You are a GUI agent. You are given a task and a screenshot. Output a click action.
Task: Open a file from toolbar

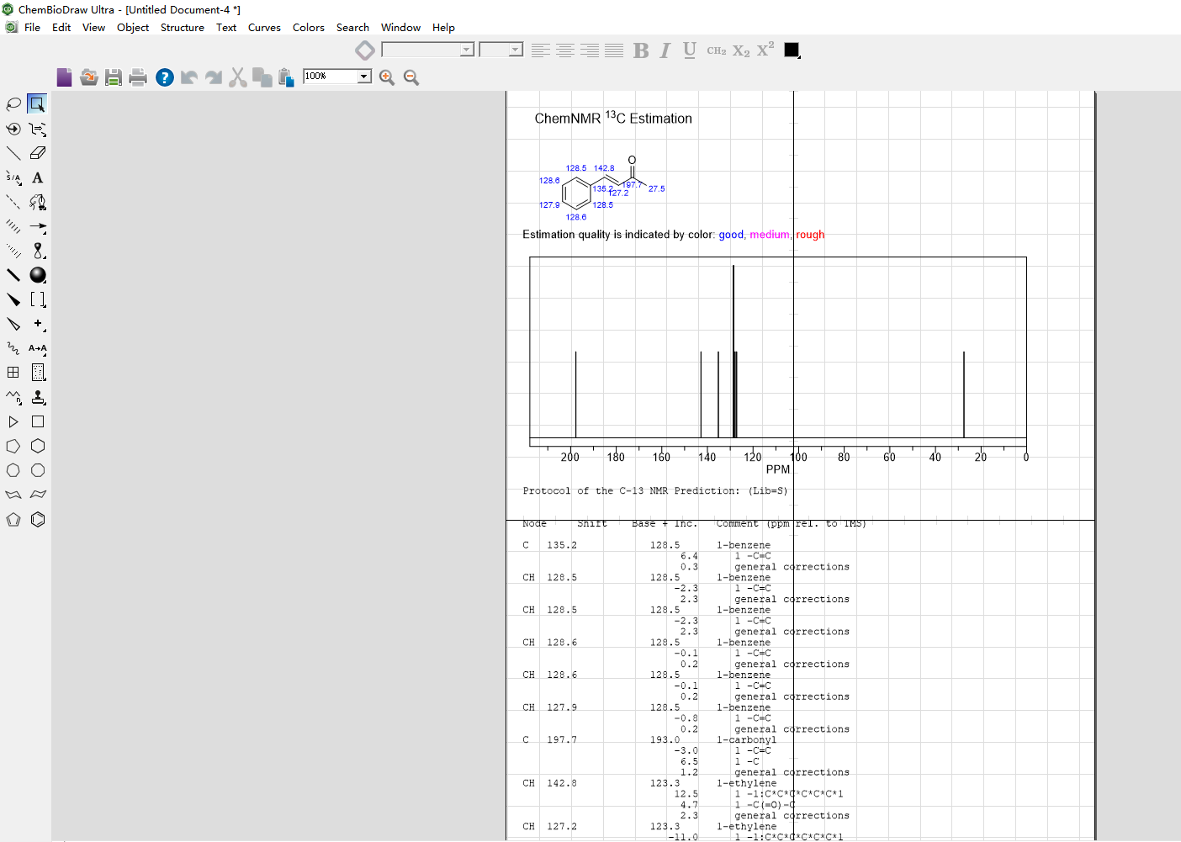point(88,77)
